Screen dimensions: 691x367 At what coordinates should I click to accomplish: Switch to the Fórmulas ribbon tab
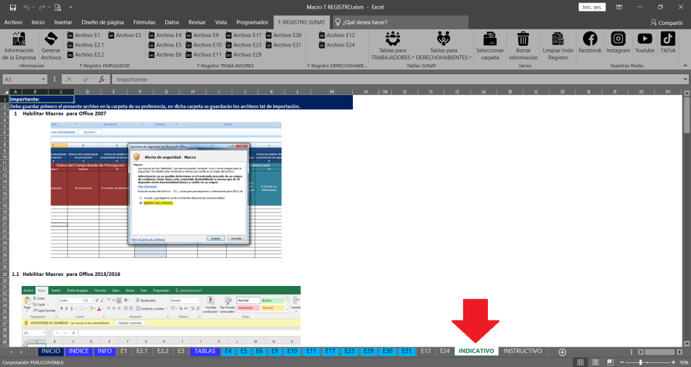point(144,22)
